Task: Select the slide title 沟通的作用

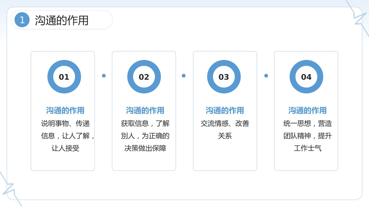Action: pos(62,20)
